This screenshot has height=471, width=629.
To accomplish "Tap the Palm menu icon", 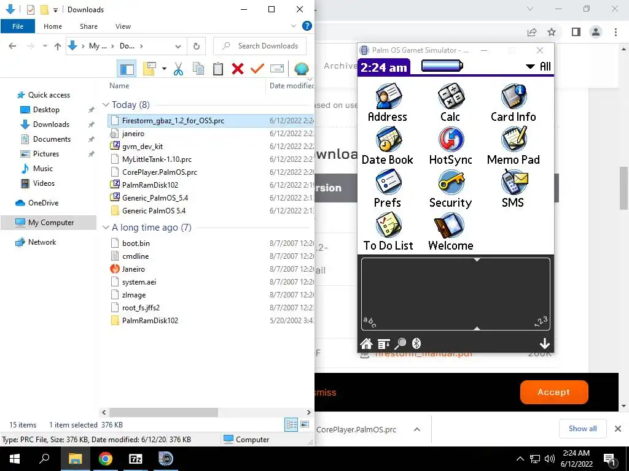I will pos(383,343).
